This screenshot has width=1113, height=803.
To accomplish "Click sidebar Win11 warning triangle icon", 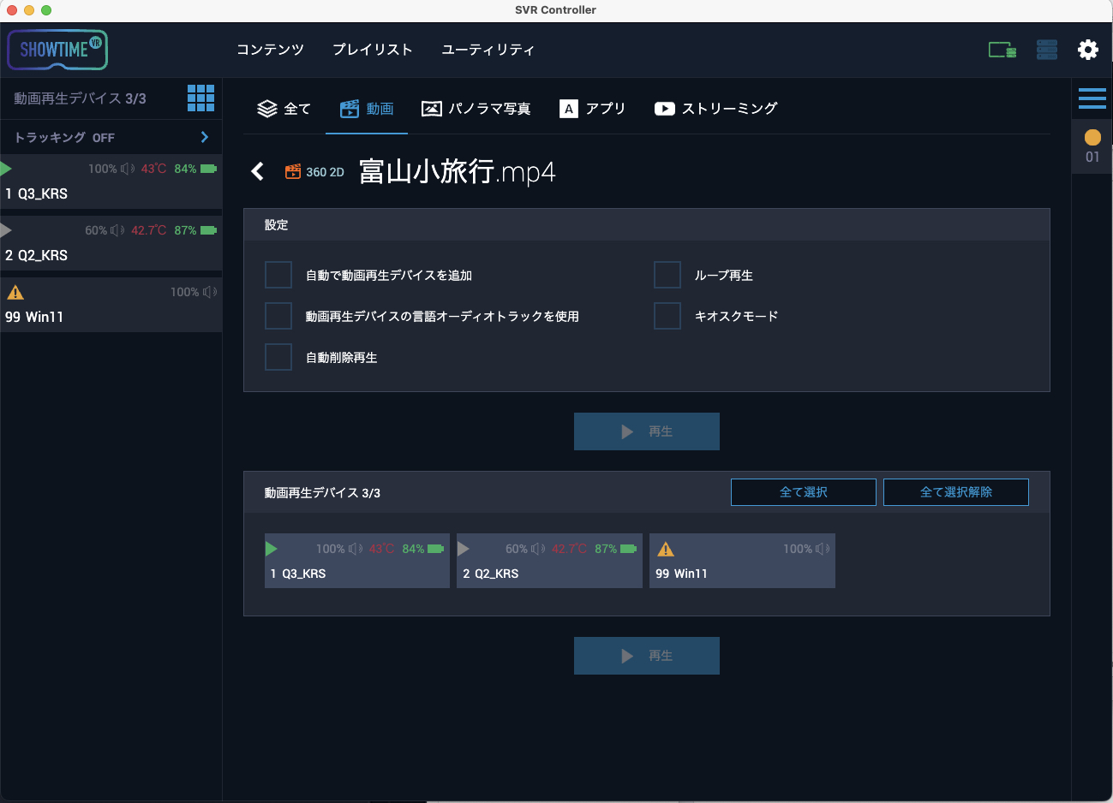I will click(x=15, y=293).
